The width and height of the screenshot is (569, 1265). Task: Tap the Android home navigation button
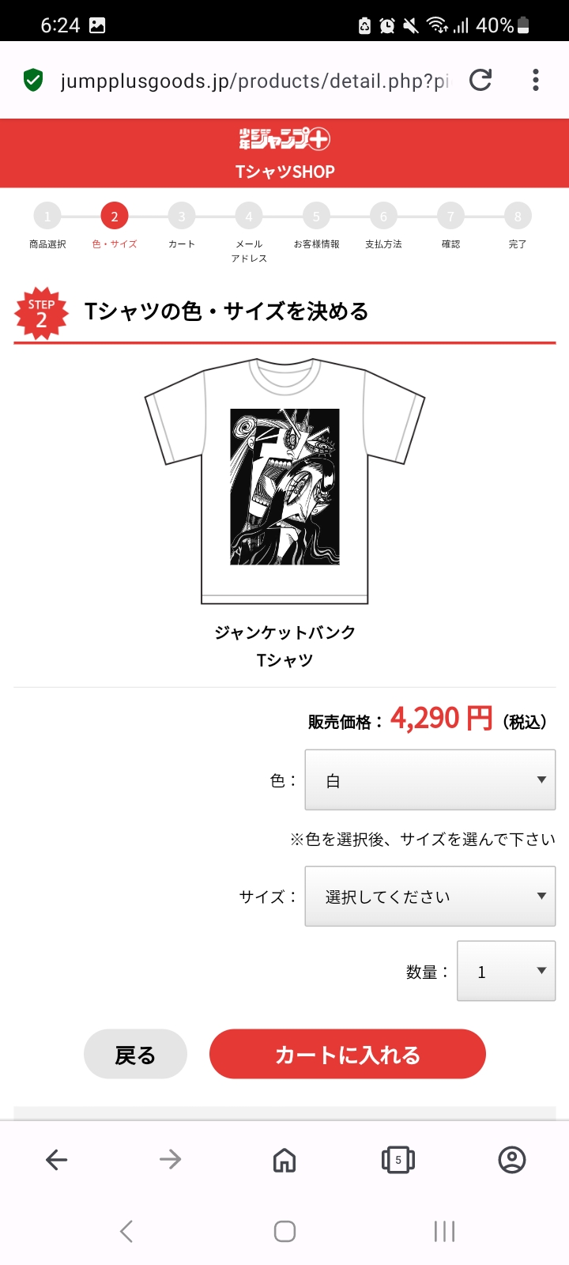point(284,1231)
